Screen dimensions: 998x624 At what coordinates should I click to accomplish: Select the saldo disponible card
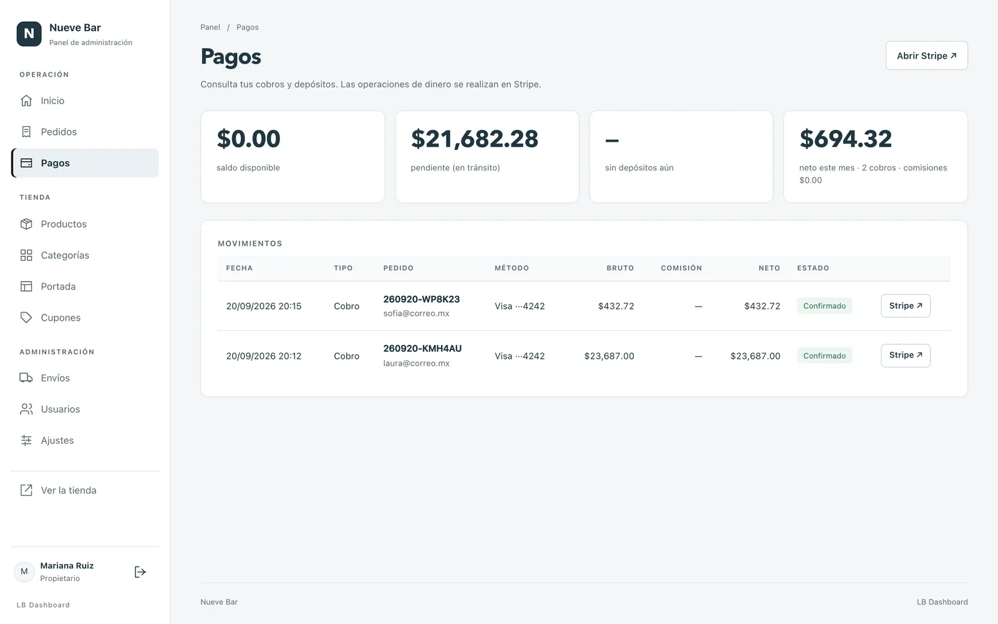tap(293, 157)
